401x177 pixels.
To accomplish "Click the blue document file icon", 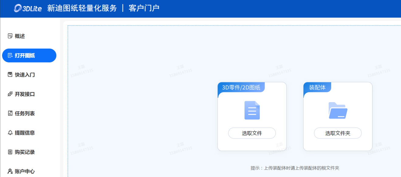I will (x=252, y=110).
